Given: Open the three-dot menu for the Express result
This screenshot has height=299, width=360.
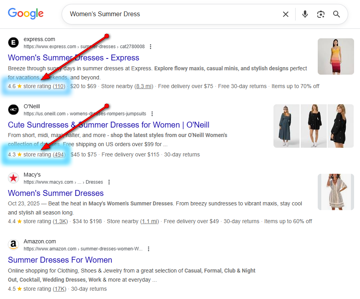Looking at the screenshot, I should pyautogui.click(x=150, y=46).
